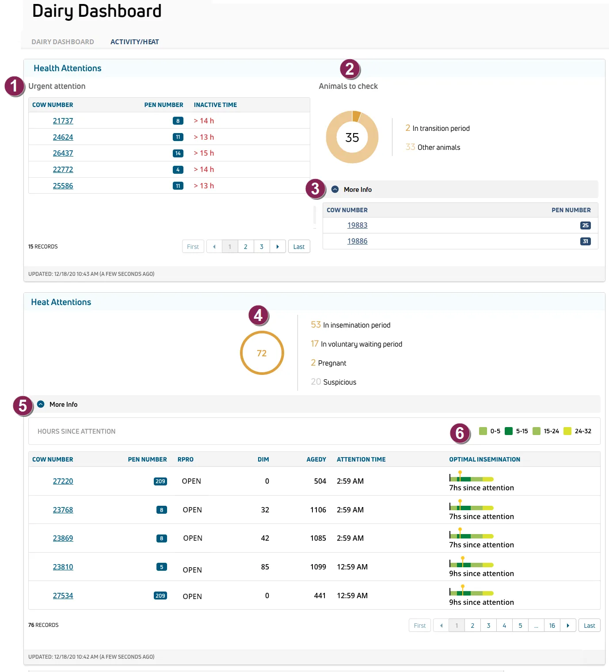The height and width of the screenshot is (672, 609).
Task: Click pen badge 209 for cow 27220
Action: [160, 481]
